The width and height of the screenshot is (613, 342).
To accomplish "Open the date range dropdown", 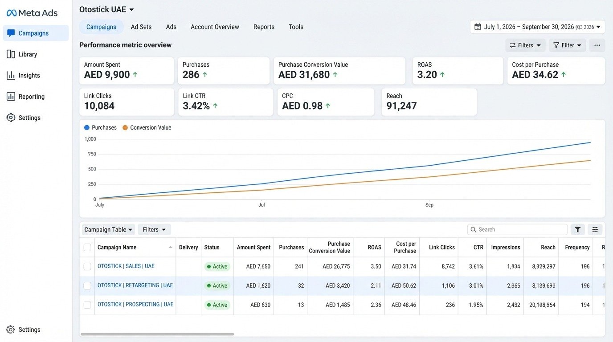I will coord(537,27).
